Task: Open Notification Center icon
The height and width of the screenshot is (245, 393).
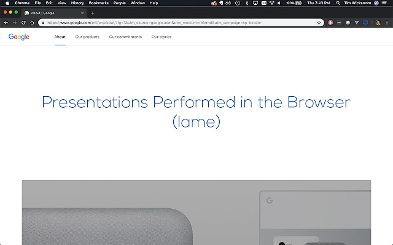Action: [x=384, y=3]
